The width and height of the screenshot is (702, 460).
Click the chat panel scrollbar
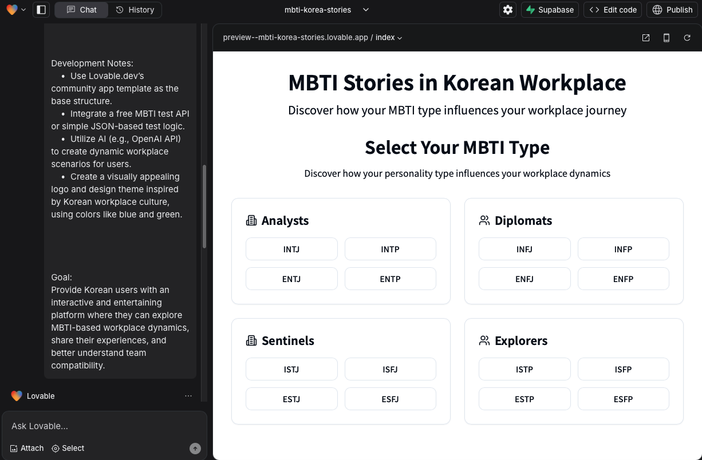pos(204,207)
